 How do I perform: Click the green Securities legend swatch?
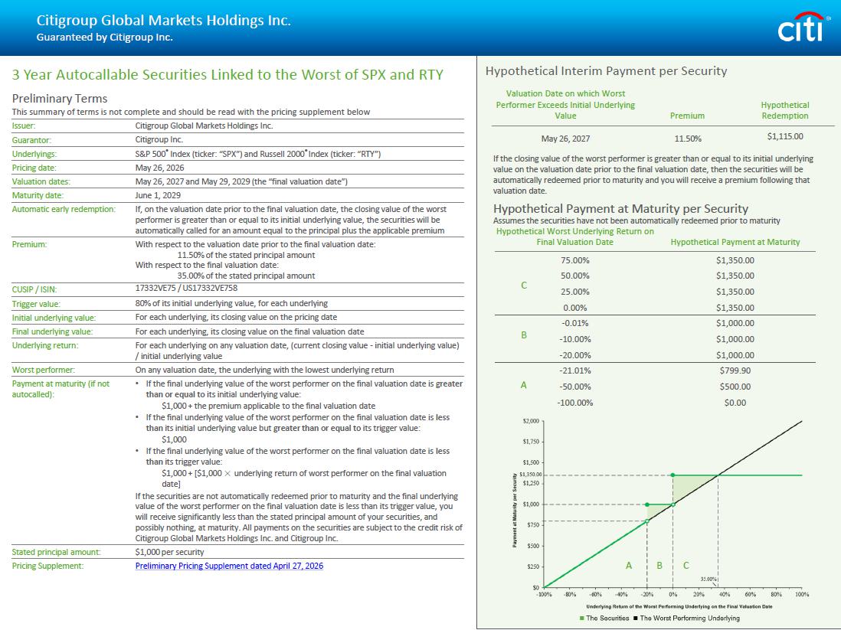tap(583, 618)
